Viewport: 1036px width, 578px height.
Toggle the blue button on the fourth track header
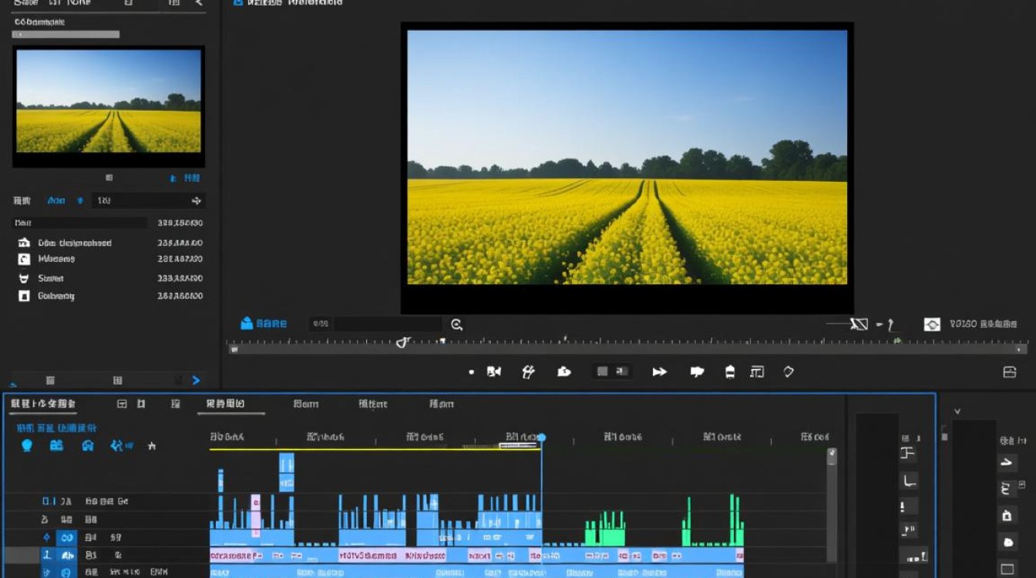(67, 555)
